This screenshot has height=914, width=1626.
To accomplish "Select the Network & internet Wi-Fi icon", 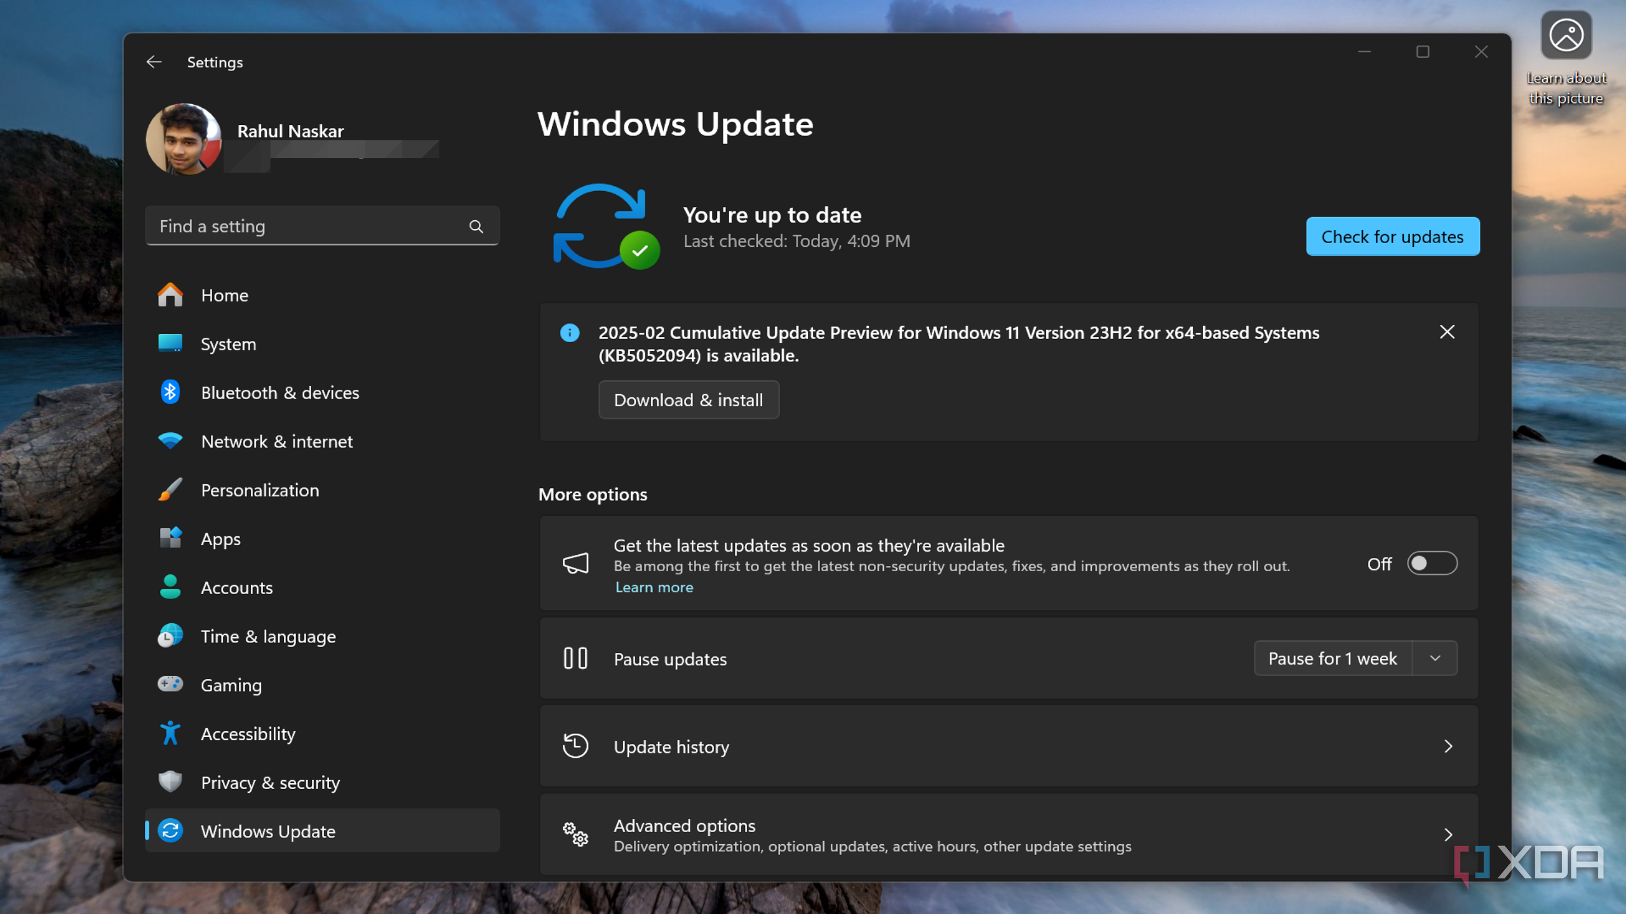I will (170, 440).
